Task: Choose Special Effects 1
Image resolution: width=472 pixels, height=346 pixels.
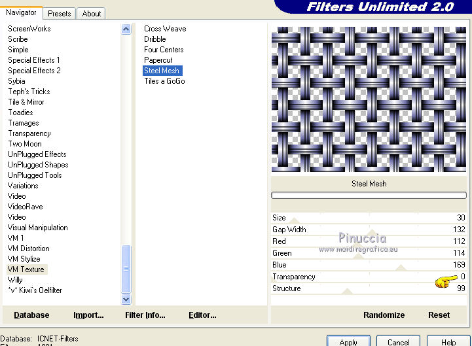Action: coord(34,60)
